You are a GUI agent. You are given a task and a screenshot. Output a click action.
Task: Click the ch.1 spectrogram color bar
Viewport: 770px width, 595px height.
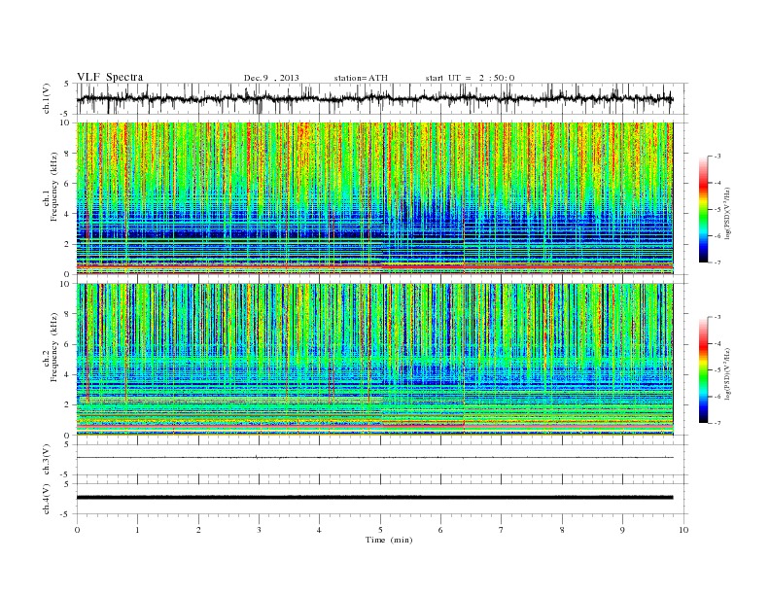[703, 210]
